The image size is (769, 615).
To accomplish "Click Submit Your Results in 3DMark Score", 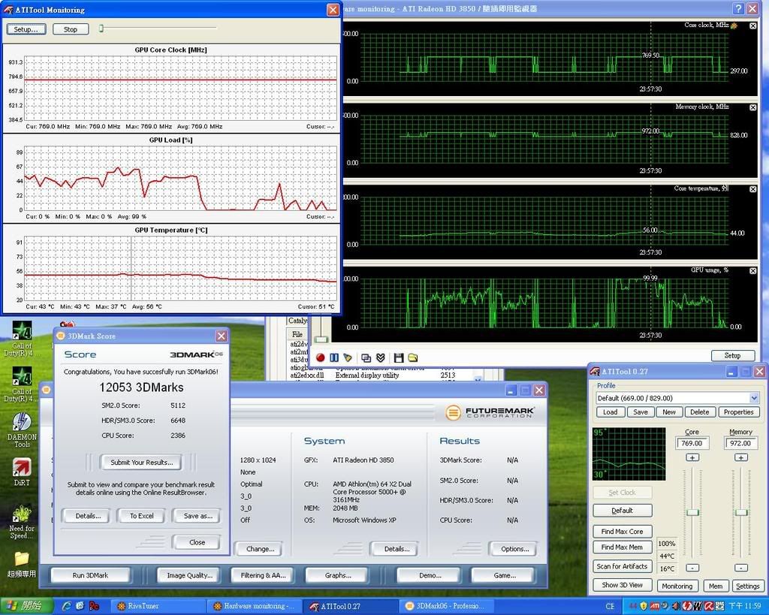I will point(141,462).
